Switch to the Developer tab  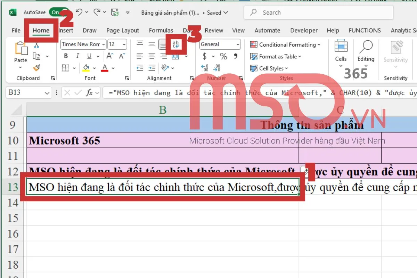[x=304, y=31]
